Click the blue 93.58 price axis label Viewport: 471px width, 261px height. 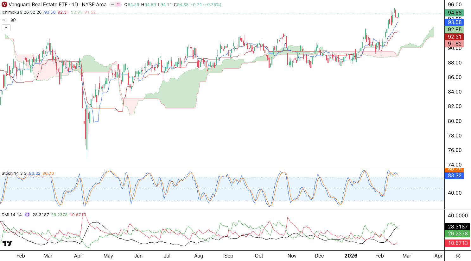(454, 22)
